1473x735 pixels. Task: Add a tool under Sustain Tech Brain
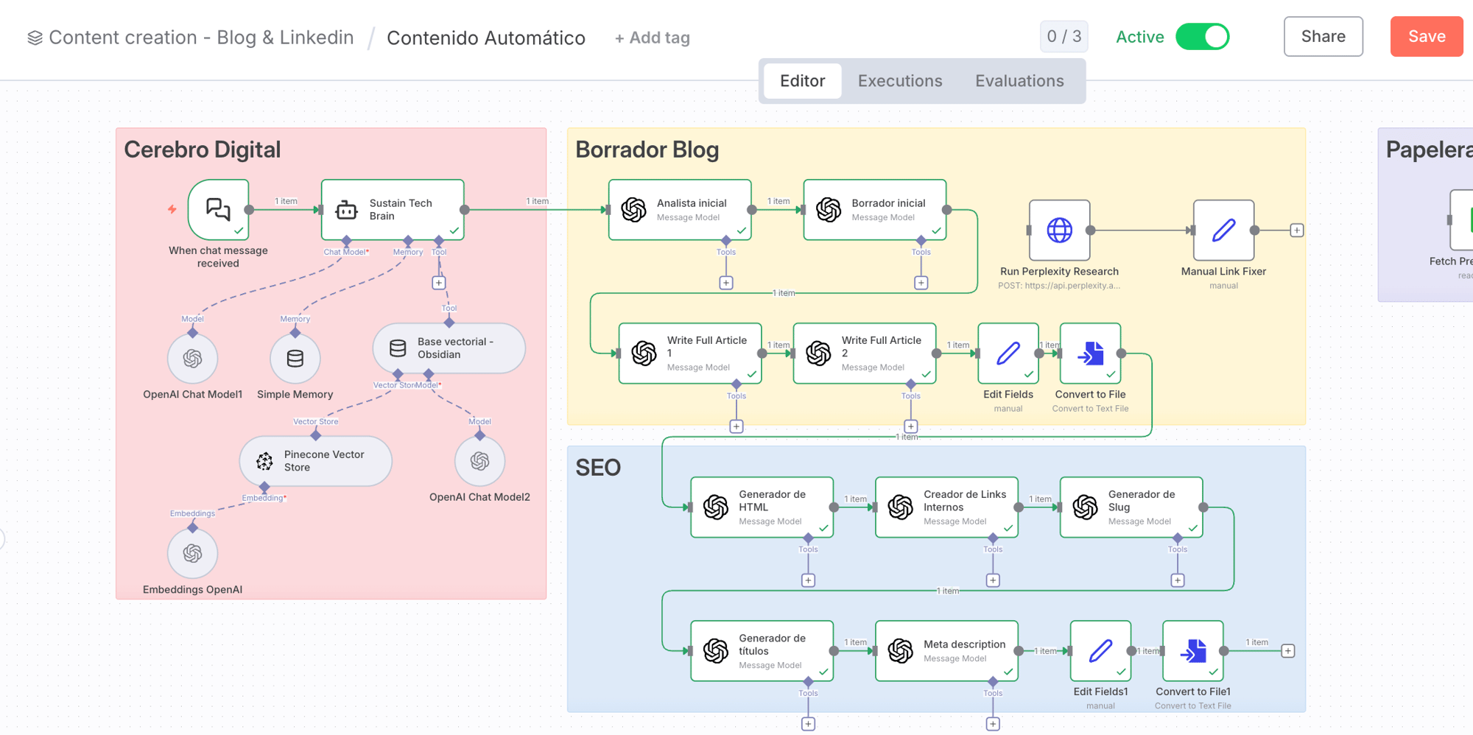coord(439,283)
